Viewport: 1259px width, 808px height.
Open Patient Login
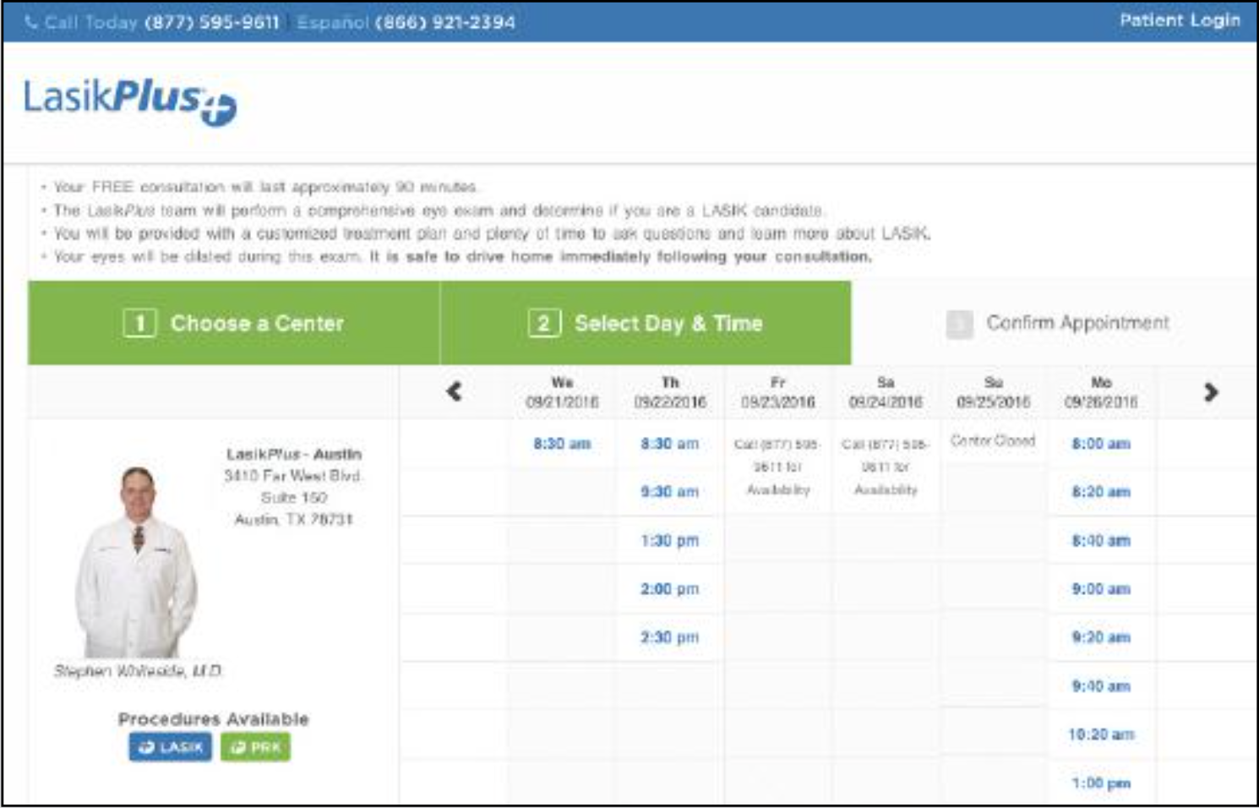(x=1180, y=20)
